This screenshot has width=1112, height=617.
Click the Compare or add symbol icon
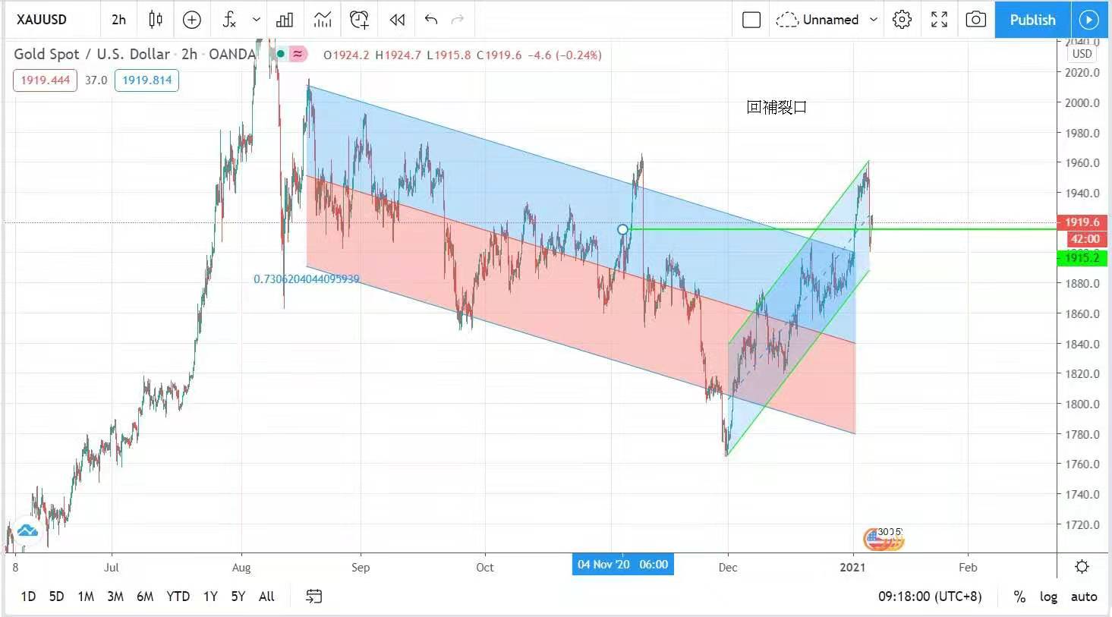pyautogui.click(x=192, y=20)
